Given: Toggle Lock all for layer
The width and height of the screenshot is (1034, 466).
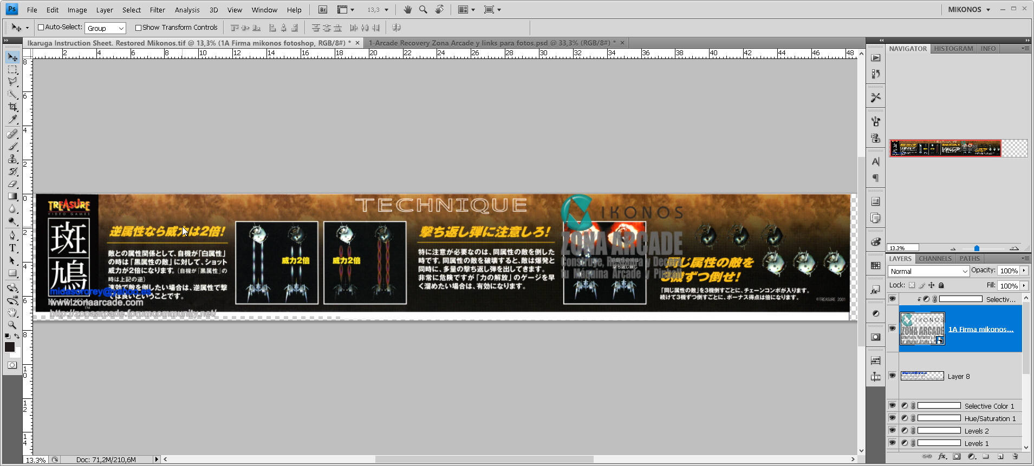Looking at the screenshot, I should click(941, 285).
